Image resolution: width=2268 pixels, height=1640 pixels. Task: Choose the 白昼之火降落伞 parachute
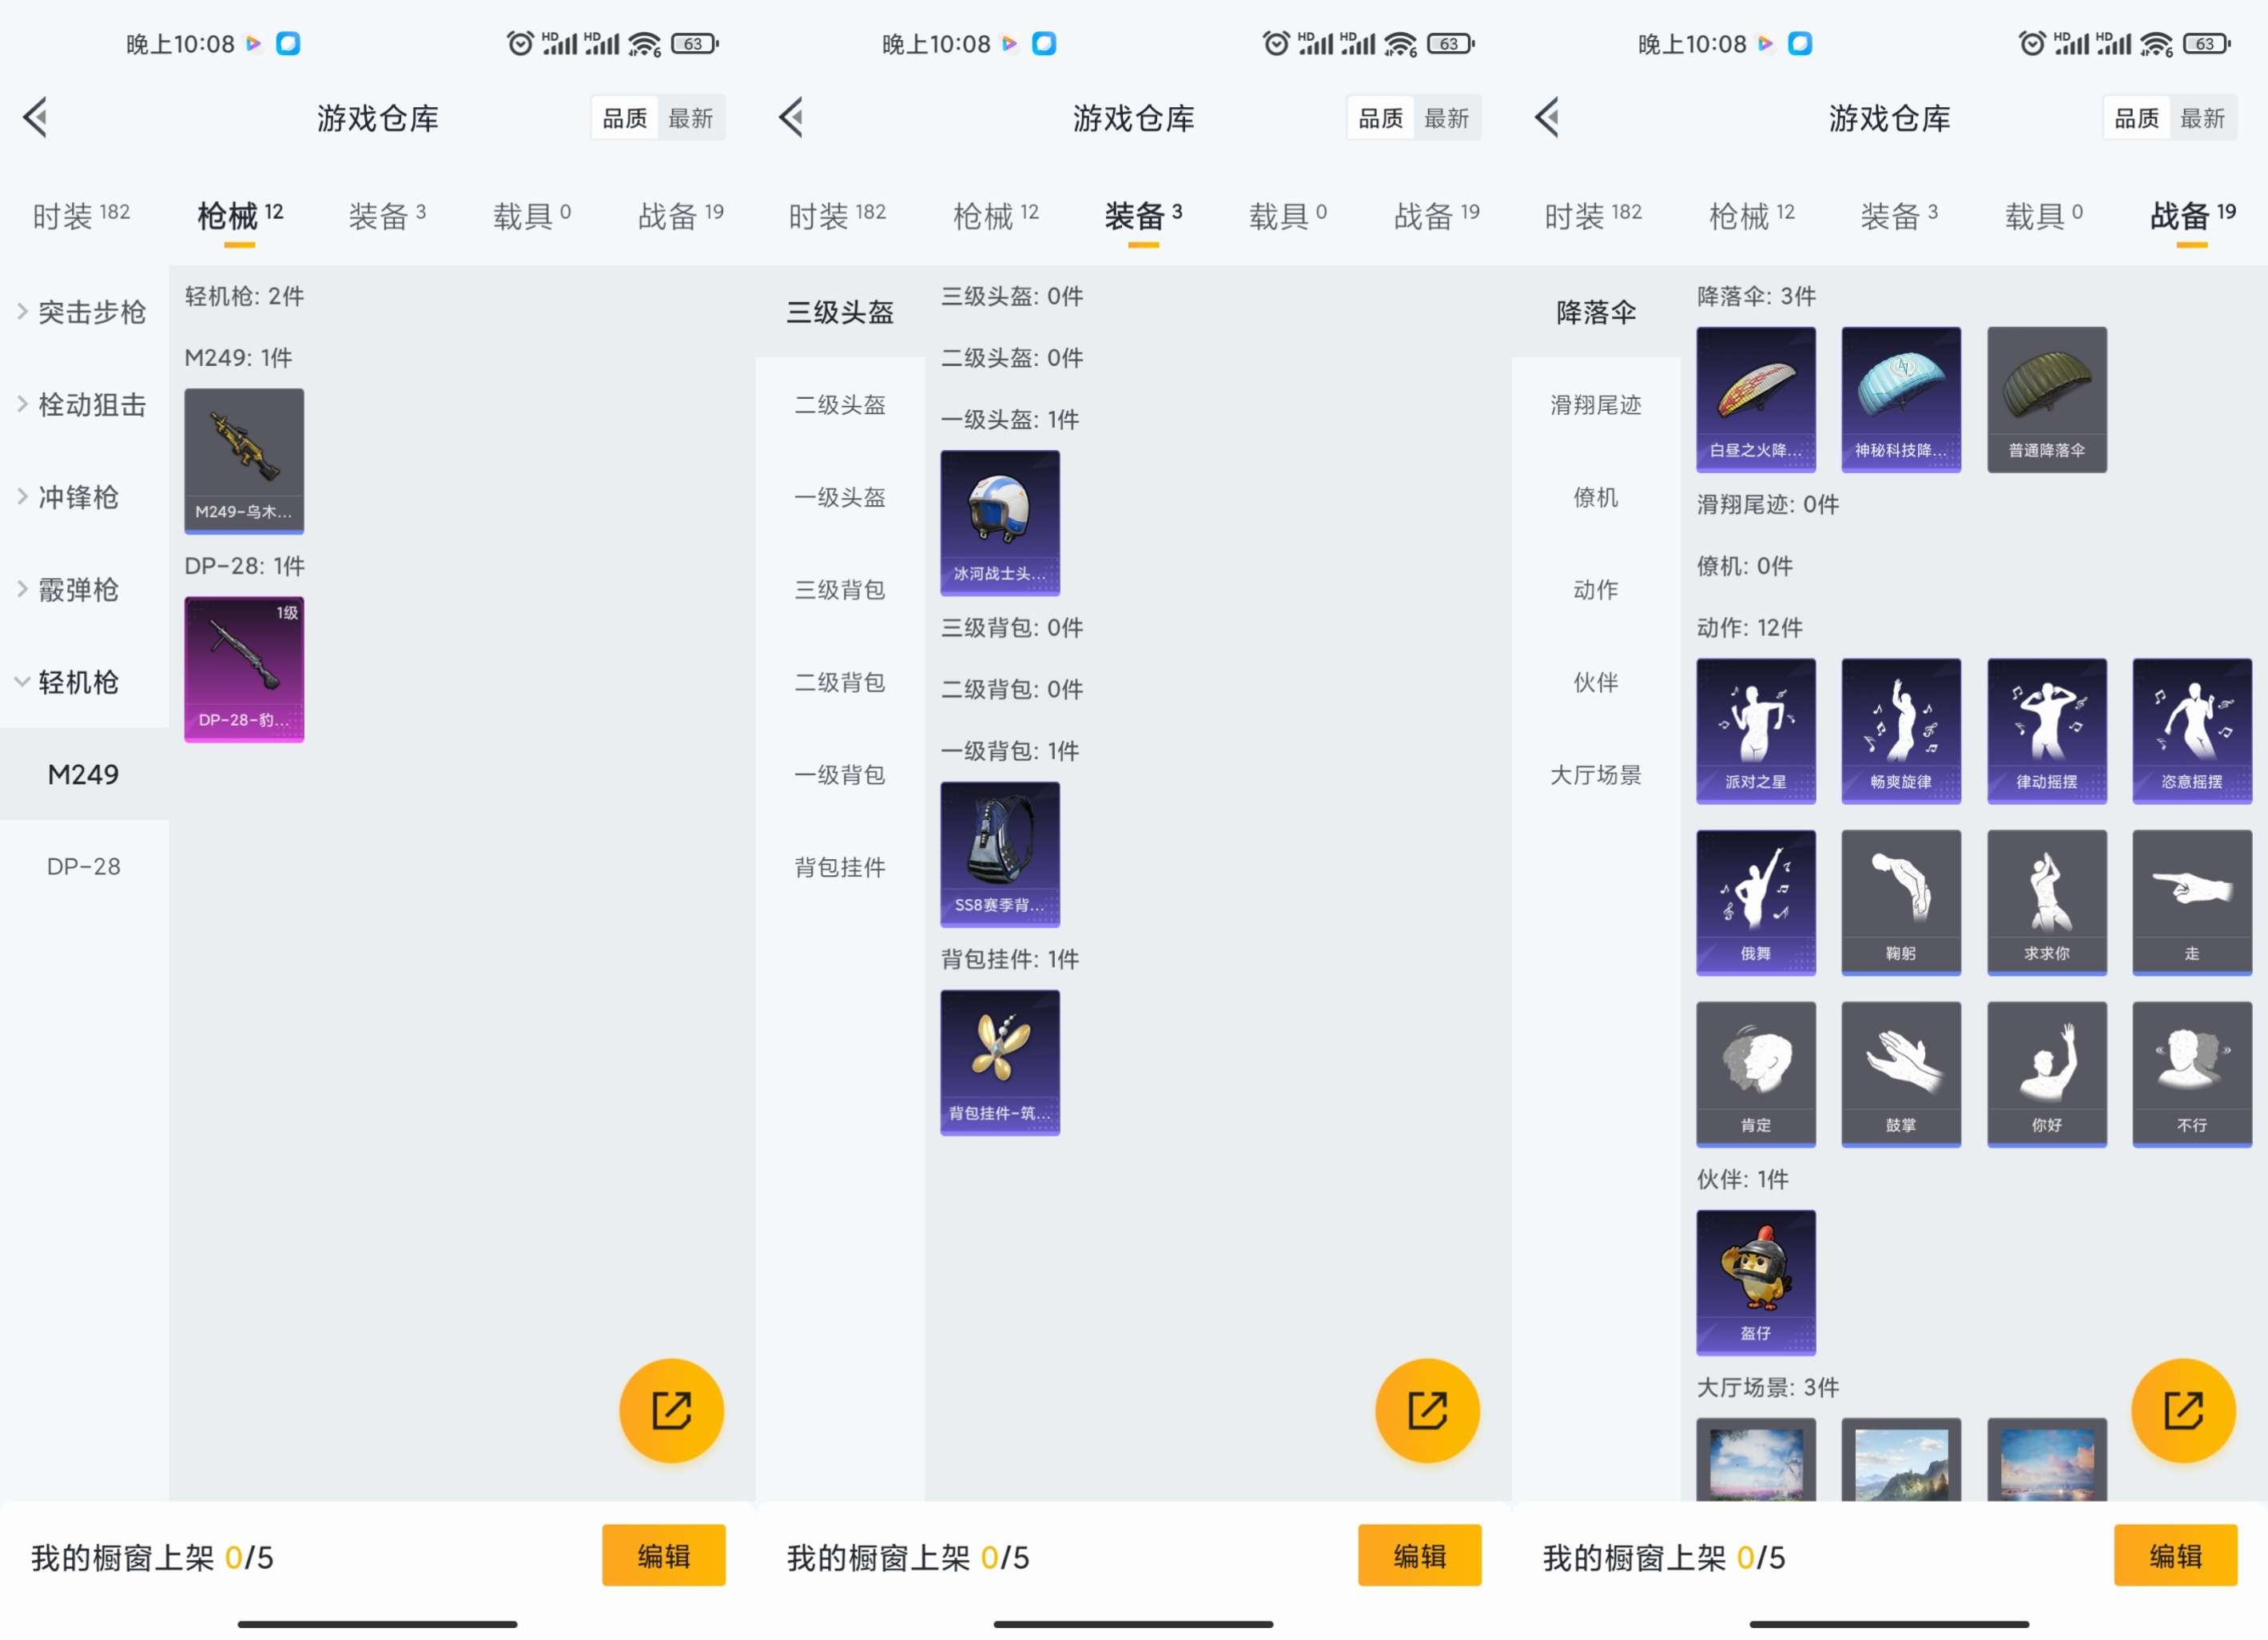[x=1756, y=398]
